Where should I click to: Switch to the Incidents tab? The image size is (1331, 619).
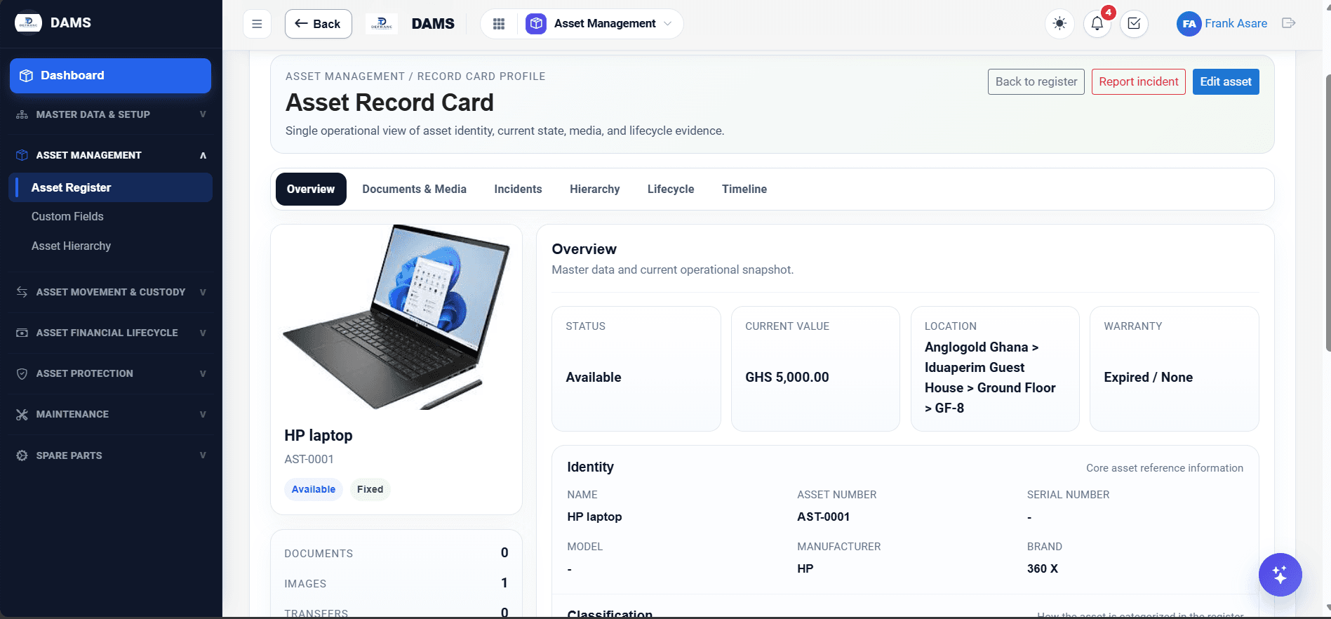coord(518,189)
